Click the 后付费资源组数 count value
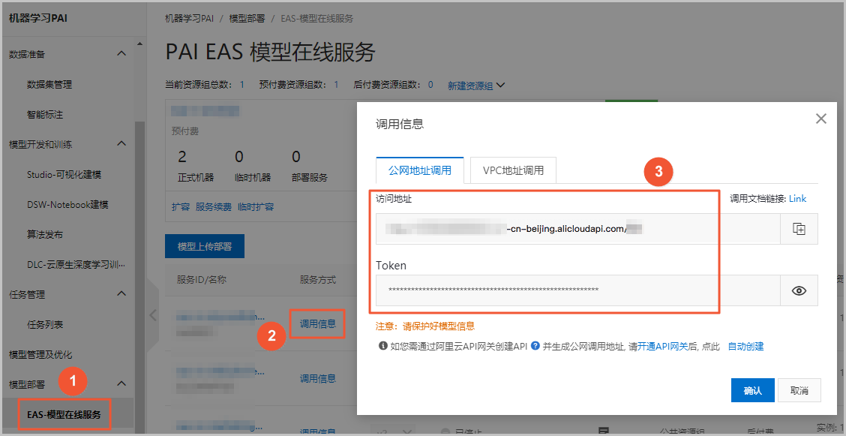This screenshot has height=436, width=846. pos(430,85)
